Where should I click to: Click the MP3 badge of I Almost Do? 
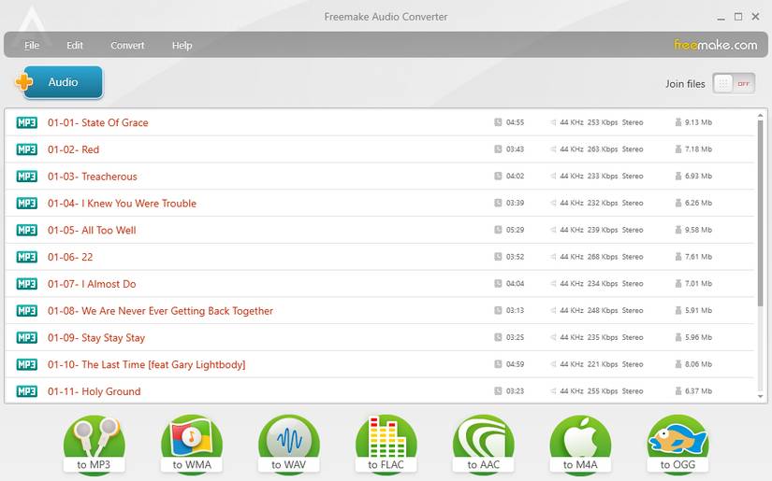[26, 284]
